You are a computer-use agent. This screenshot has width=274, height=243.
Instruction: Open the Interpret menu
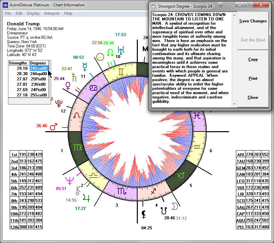tap(52, 13)
